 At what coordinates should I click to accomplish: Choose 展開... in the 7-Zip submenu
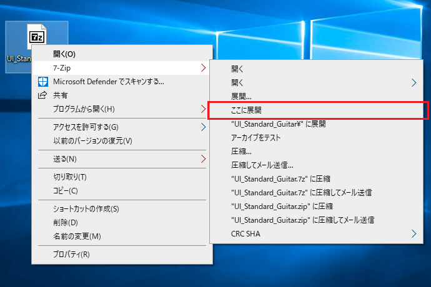tap(316, 97)
